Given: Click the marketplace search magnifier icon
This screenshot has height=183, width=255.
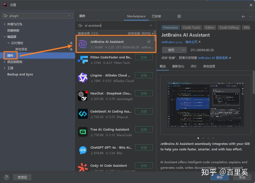Looking at the screenshot, I should point(80,26).
